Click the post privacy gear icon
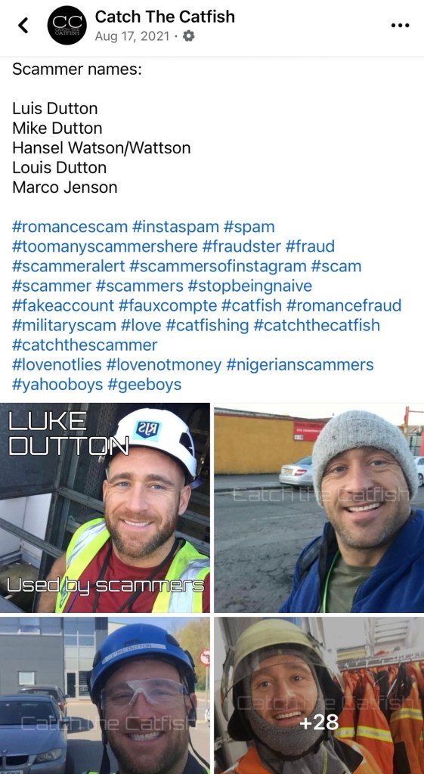Screen dimensions: 424x774 click(188, 36)
